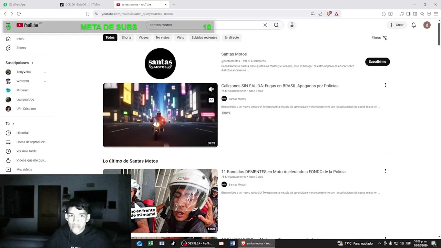The height and width of the screenshot is (248, 441).
Task: Open Ver más tarde in sidebar
Action: [26, 151]
